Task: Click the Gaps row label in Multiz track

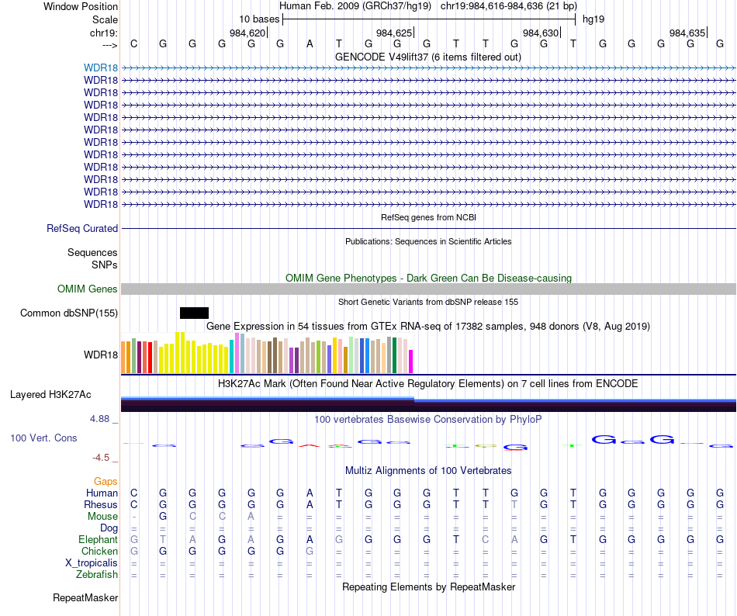Action: [x=106, y=481]
